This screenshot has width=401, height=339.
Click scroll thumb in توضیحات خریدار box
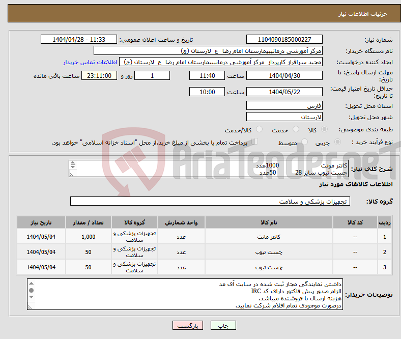(31, 290)
